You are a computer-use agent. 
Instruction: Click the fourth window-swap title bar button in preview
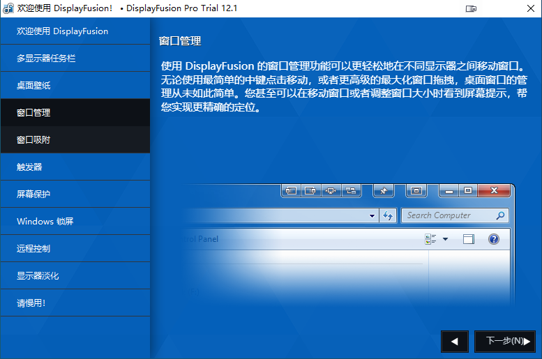(x=351, y=191)
